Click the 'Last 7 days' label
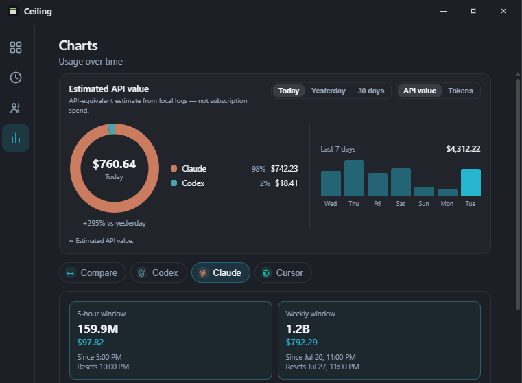The width and height of the screenshot is (522, 383). (338, 149)
